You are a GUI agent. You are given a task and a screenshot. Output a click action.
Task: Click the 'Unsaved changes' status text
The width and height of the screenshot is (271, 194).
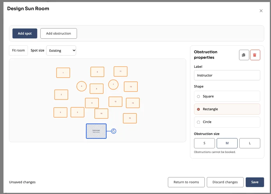pyautogui.click(x=22, y=182)
